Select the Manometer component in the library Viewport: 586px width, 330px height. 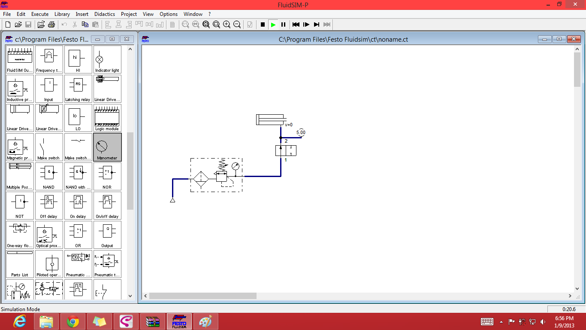(x=107, y=147)
